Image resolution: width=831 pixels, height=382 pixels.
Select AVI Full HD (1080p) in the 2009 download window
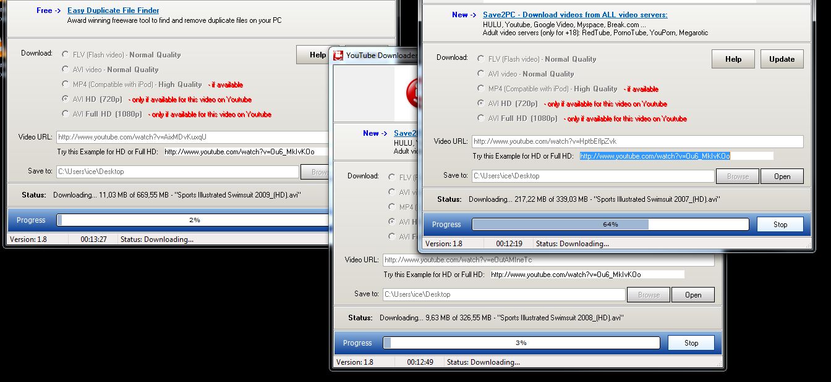pos(66,114)
